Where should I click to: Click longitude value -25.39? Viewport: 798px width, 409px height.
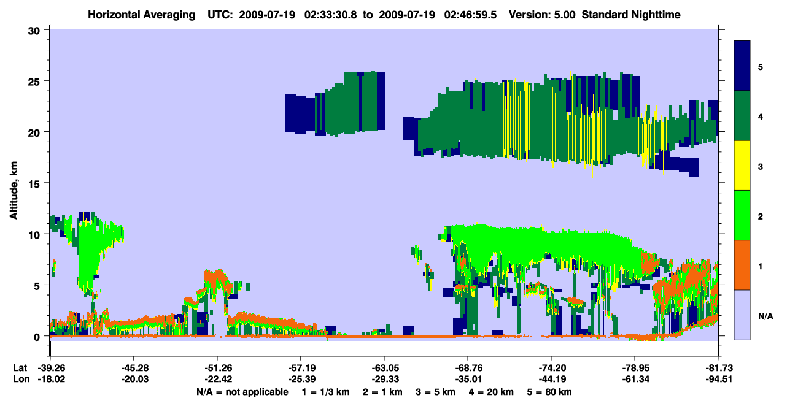[300, 379]
